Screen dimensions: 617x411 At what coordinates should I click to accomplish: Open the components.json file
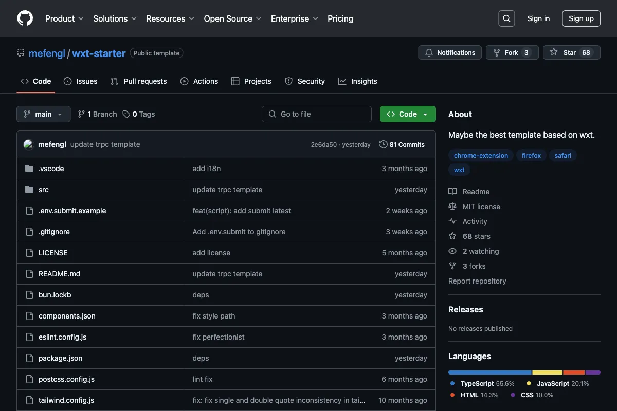pyautogui.click(x=67, y=316)
